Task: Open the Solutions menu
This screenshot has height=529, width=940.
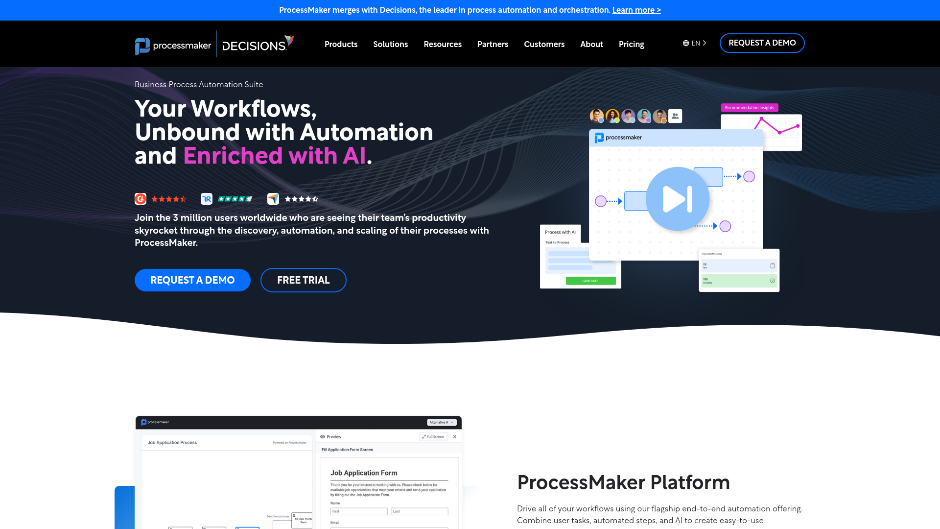Action: 390,44
